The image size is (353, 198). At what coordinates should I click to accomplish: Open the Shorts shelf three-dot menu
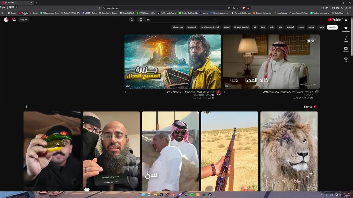tap(26, 107)
